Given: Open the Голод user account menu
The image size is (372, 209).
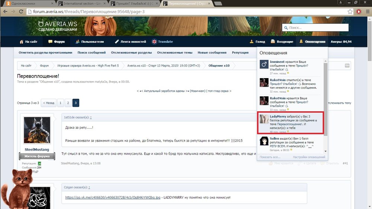Looking at the screenshot, I should click(x=257, y=42).
